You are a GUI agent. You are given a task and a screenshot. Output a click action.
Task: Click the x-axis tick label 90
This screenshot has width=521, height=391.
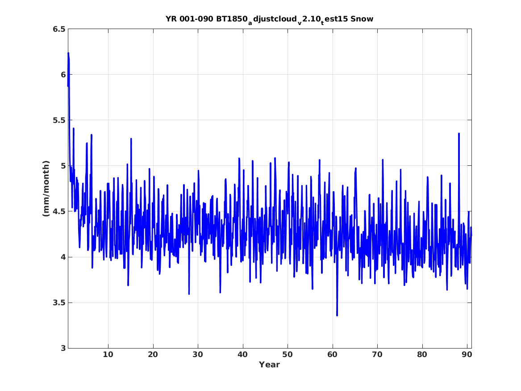pos(467,355)
